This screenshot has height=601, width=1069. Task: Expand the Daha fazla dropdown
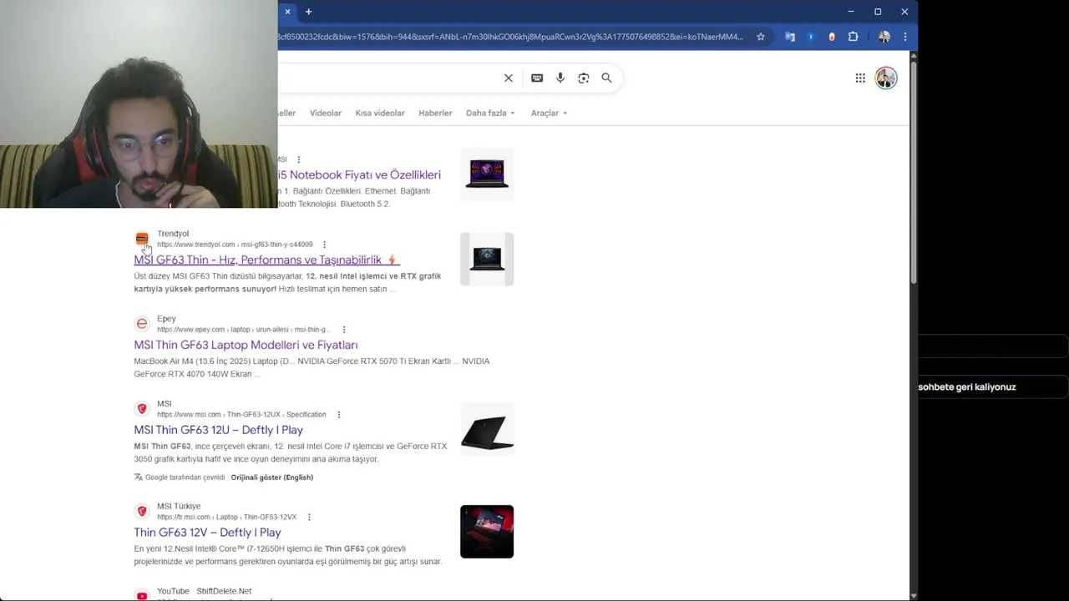coord(490,113)
